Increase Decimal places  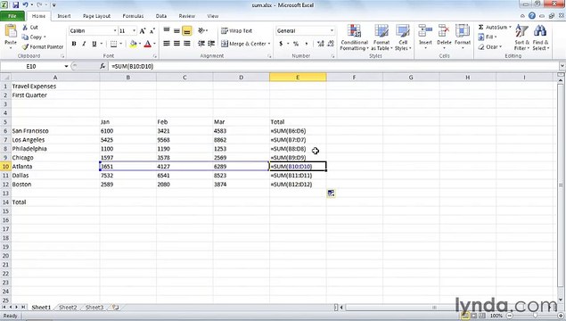click(x=320, y=44)
